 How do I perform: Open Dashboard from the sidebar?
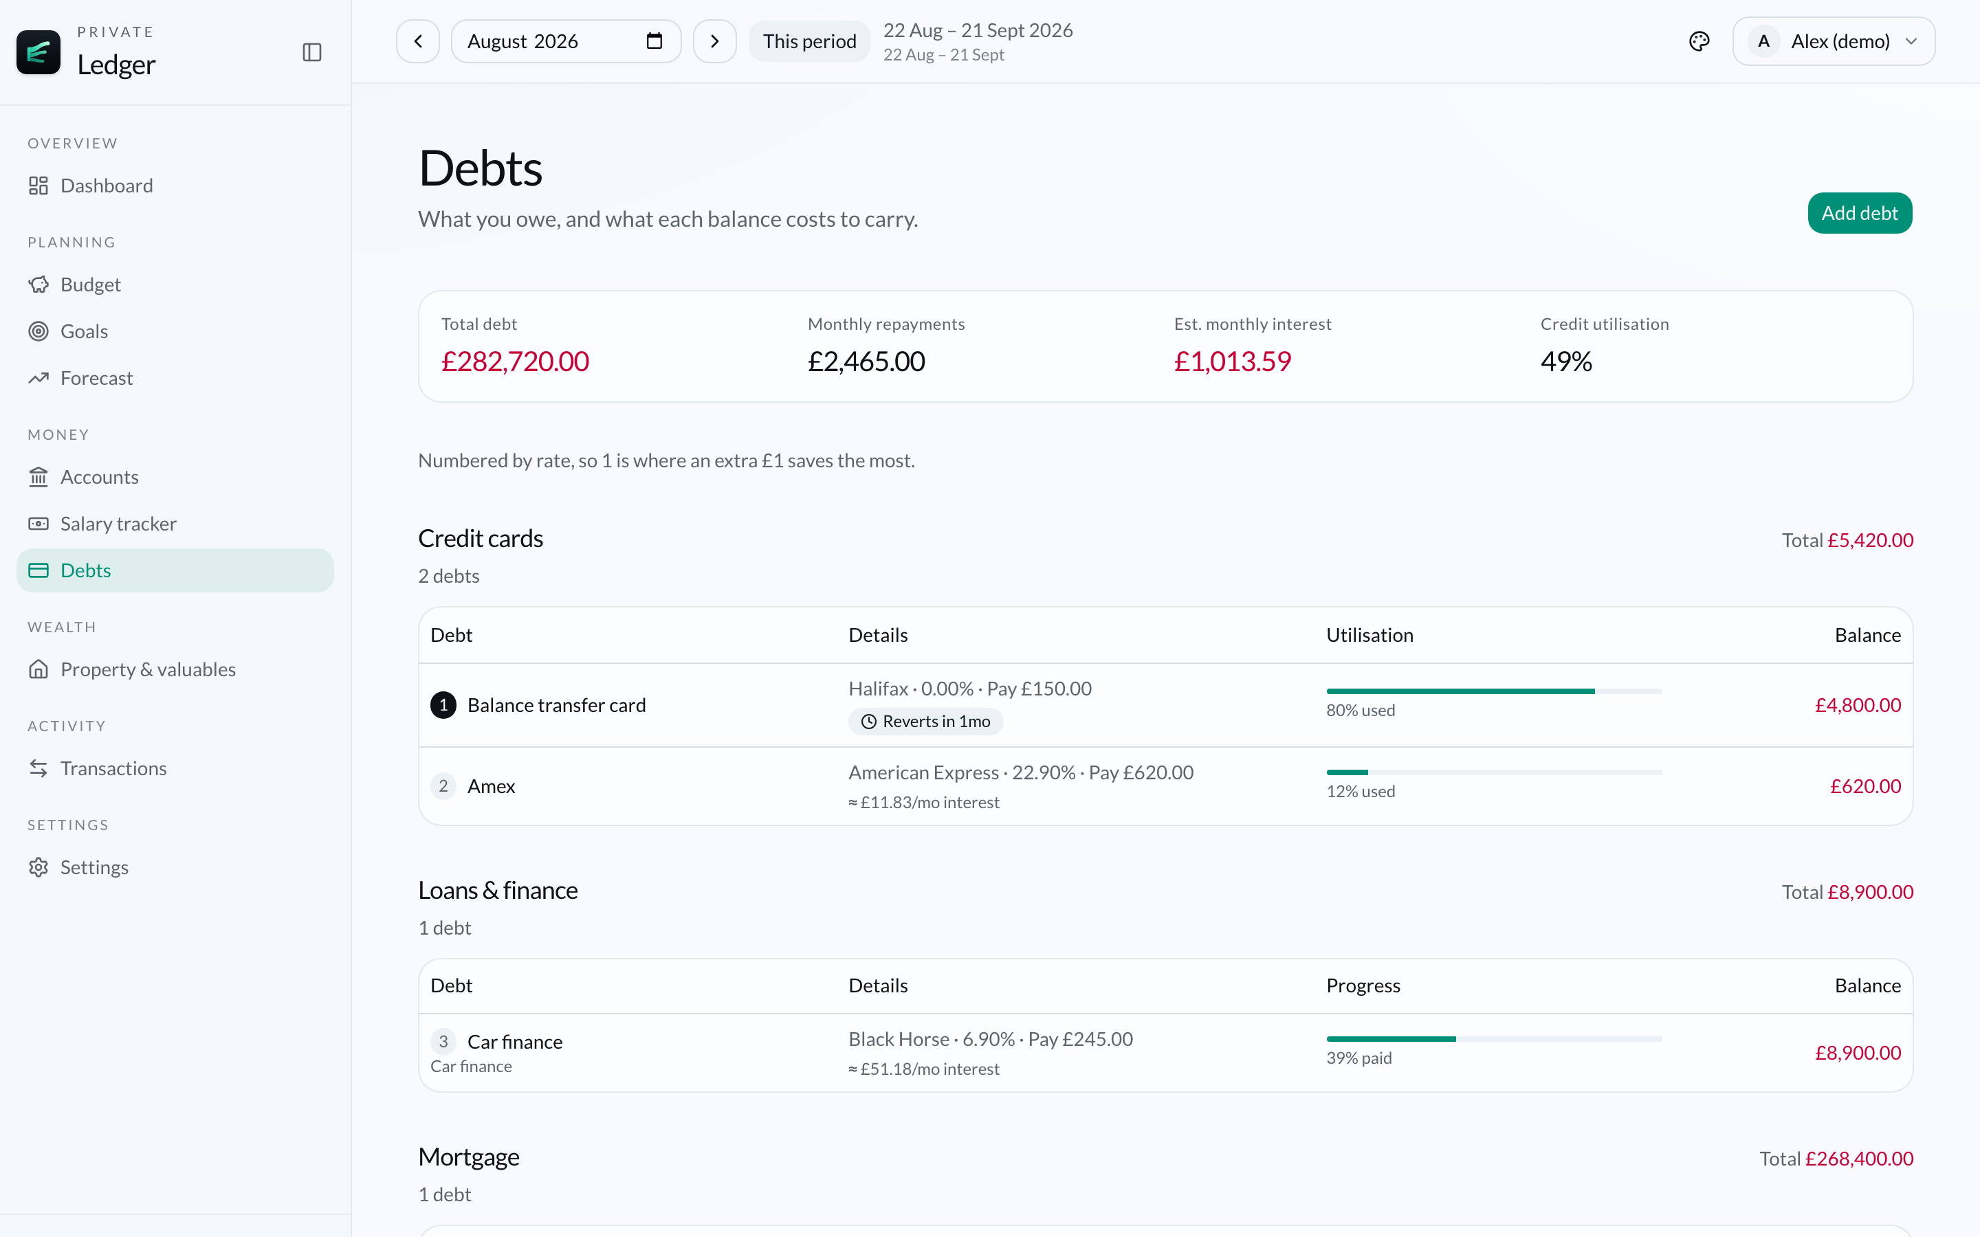point(175,186)
